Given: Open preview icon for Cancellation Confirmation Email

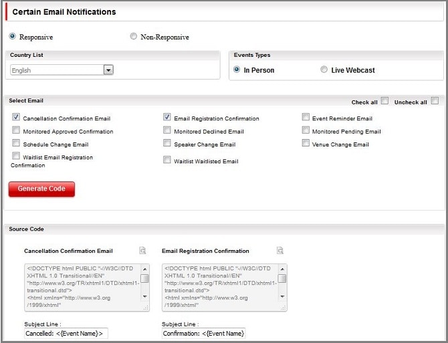Looking at the screenshot, I should 142,251.
